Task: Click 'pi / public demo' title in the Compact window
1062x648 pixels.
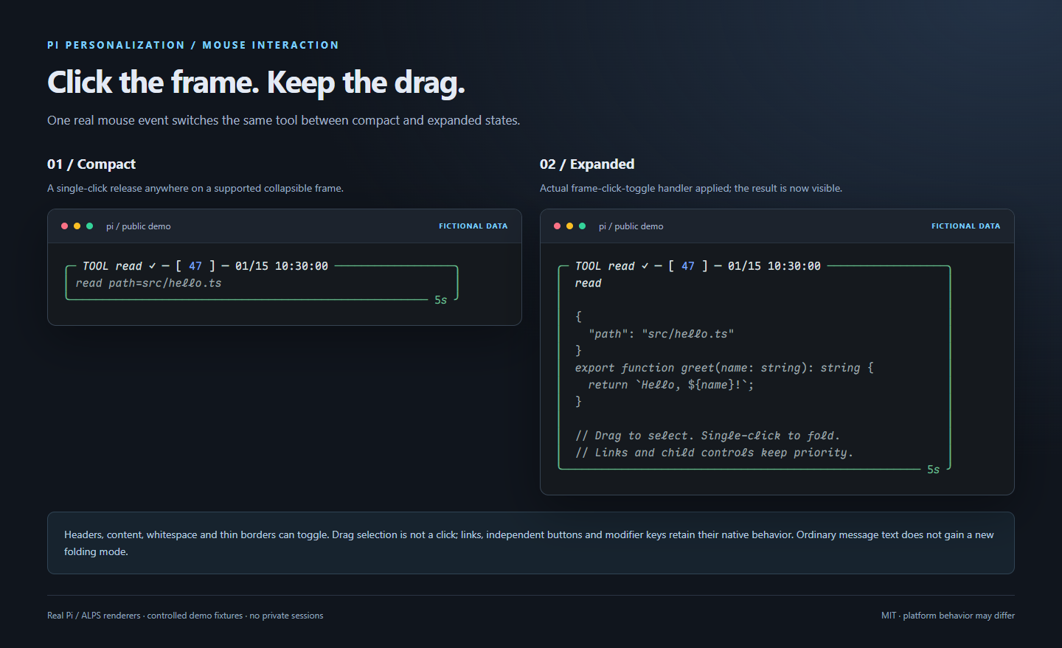Action: click(x=139, y=226)
